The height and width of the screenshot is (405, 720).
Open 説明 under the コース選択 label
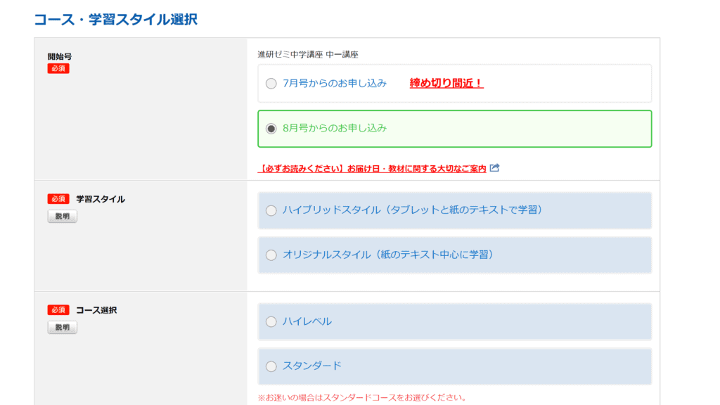tap(62, 327)
